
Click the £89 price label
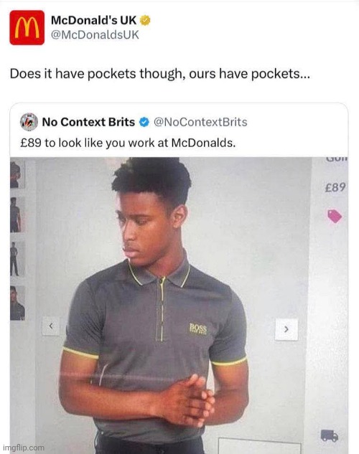335,188
